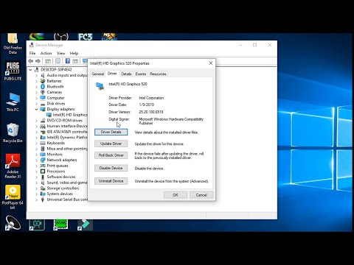Select Human Interface Devices in tree
The height and width of the screenshot is (265, 354).
tap(67, 126)
